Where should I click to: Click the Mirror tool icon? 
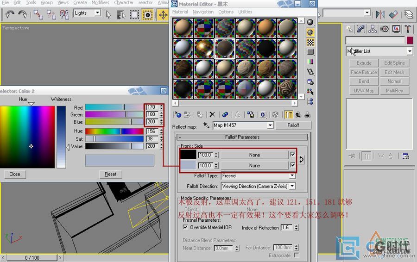[x=380, y=14]
